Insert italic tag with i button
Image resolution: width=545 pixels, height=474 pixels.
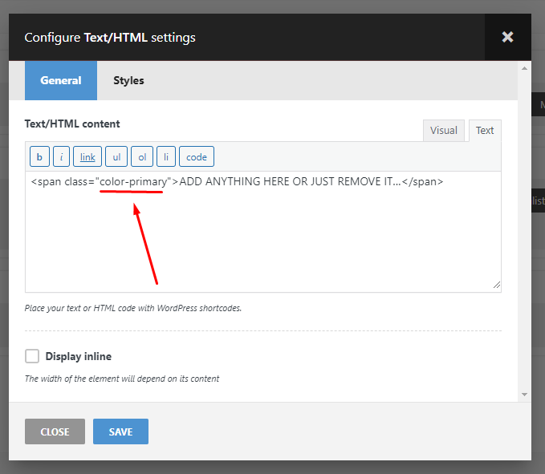(62, 157)
